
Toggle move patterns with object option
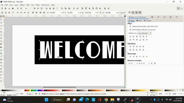pyautogui.click(x=140, y=13)
